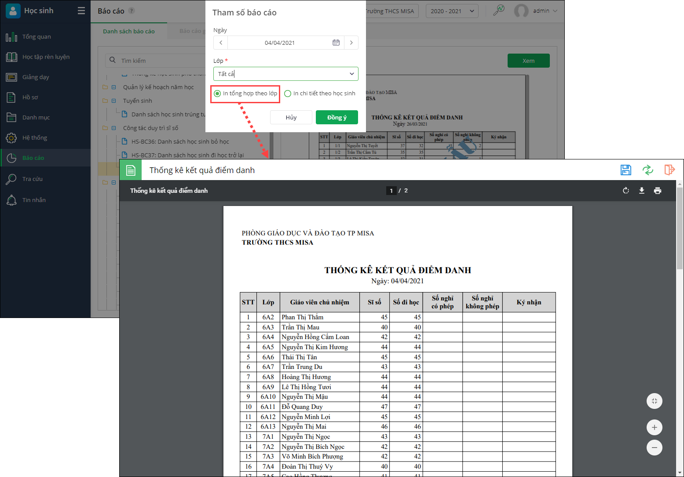This screenshot has width=684, height=477.
Task: Collapse the Quản lý kế hoạch năm học folder
Action: tap(113, 87)
